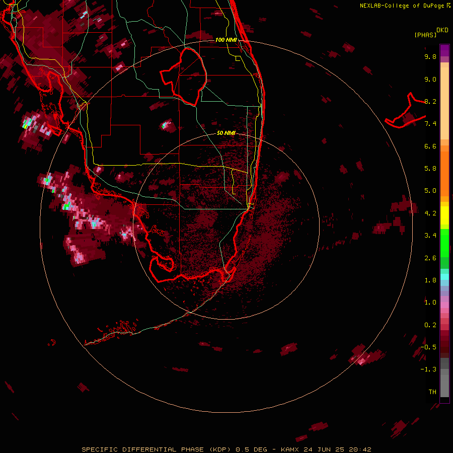
Task: Click the bottom caption "SPECIFIC DIFFERENTIAL PHASE (KDP)"
Action: click(x=156, y=449)
